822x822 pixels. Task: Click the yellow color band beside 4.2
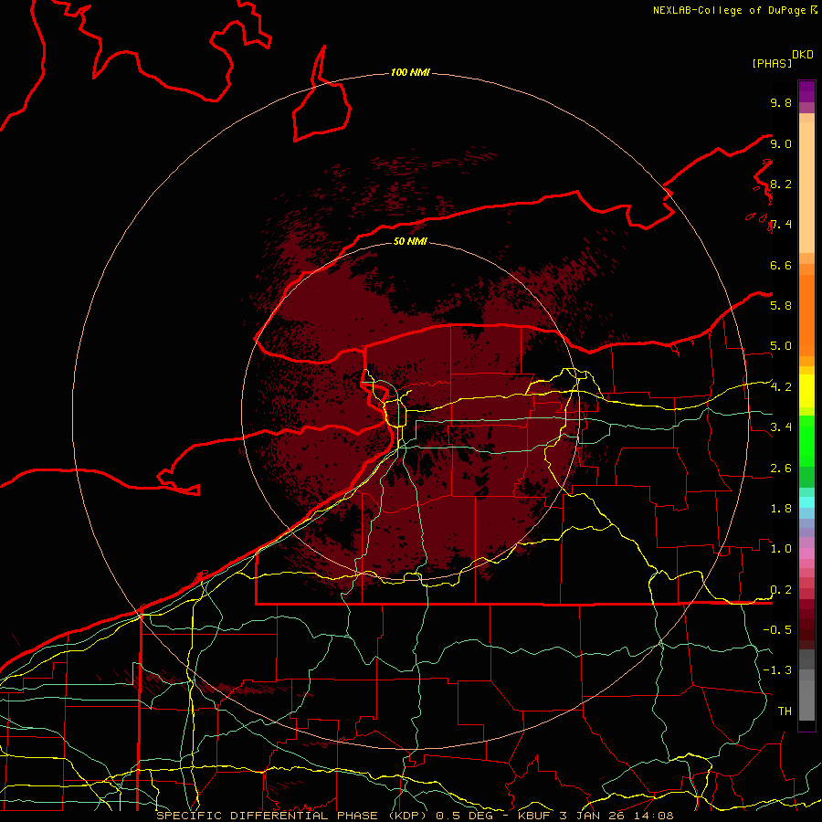click(x=806, y=391)
